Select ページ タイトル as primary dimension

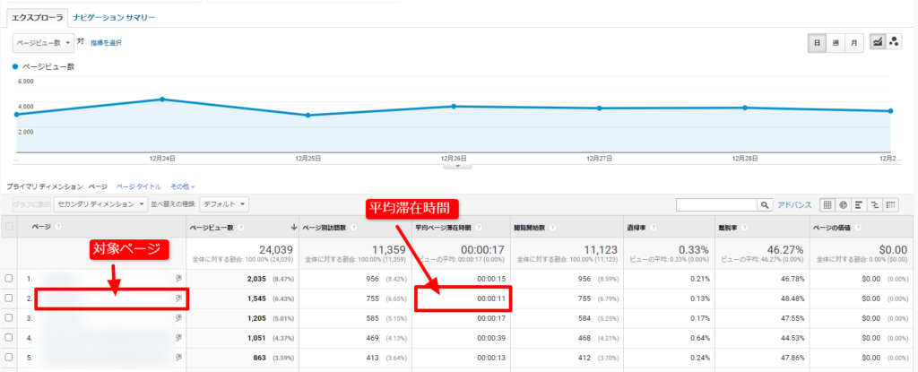139,186
